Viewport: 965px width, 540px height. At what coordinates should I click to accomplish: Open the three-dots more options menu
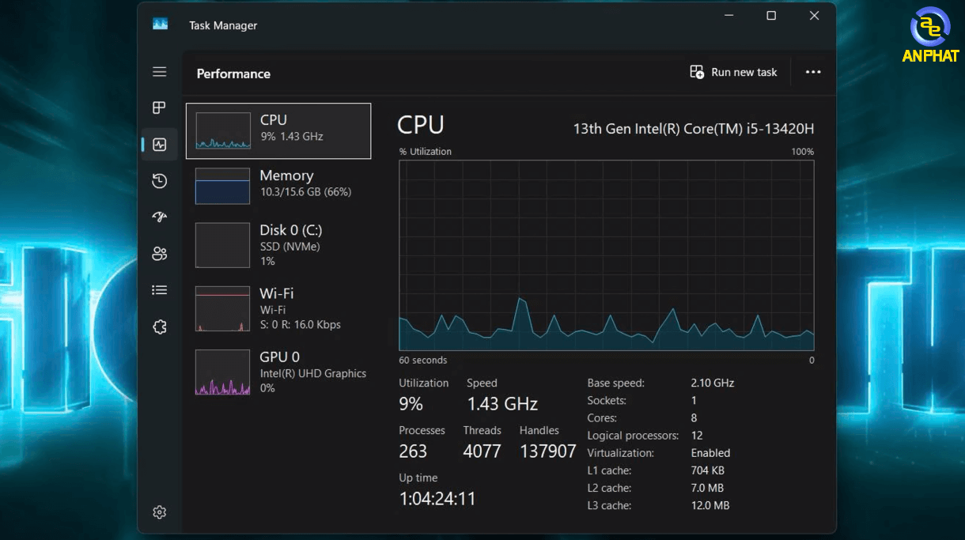(x=813, y=72)
